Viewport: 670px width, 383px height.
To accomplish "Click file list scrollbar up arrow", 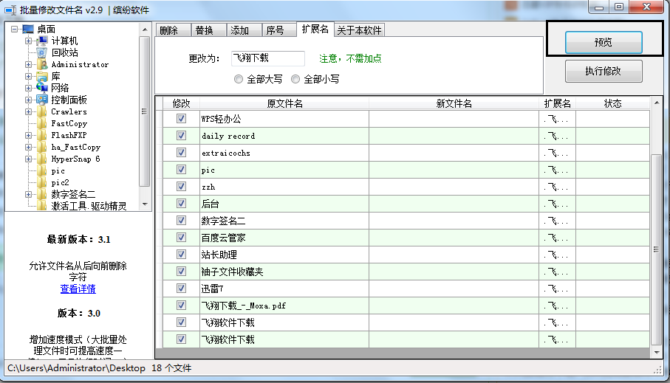I will (656, 103).
